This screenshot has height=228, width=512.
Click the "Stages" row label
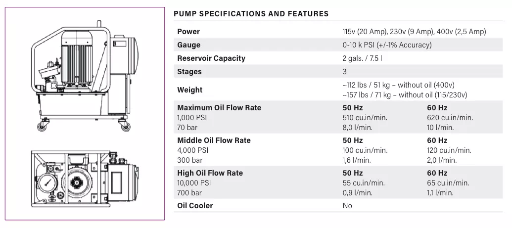(189, 72)
